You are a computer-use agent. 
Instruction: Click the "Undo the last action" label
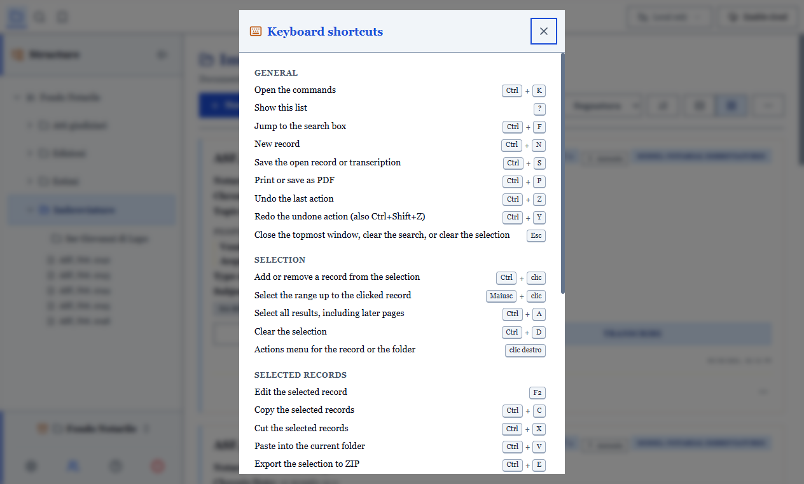pos(294,198)
